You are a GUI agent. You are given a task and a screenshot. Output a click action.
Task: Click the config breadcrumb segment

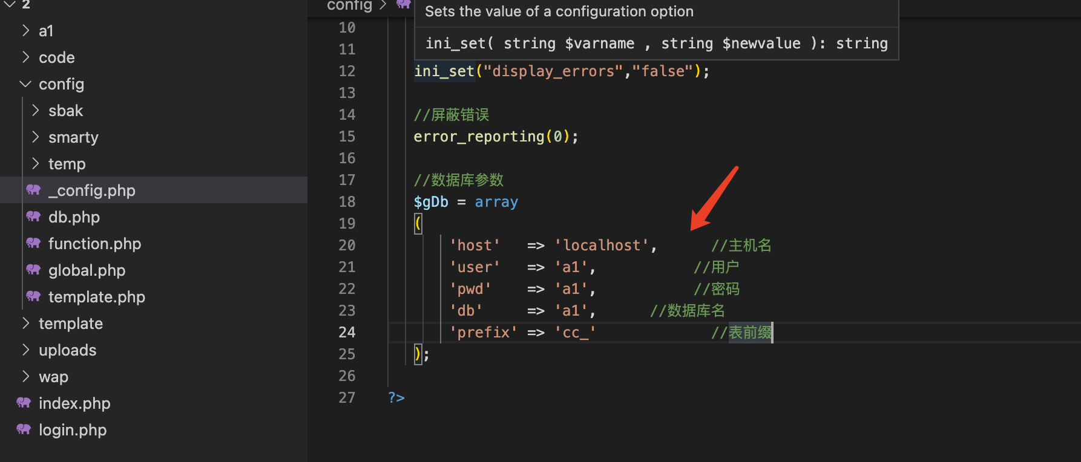[349, 5]
